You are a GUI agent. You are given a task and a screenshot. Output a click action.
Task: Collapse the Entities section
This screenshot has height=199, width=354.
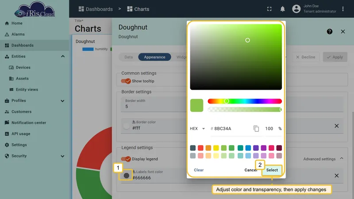coord(62,57)
